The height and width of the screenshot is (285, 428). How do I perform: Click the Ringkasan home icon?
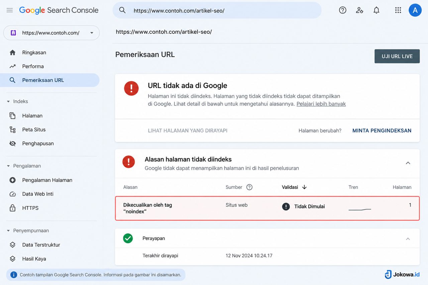click(x=13, y=52)
